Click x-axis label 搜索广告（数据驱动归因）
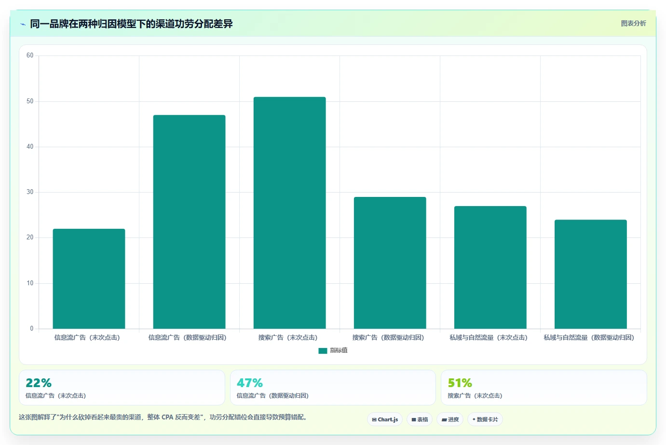Image resolution: width=666 pixels, height=445 pixels. click(x=388, y=337)
